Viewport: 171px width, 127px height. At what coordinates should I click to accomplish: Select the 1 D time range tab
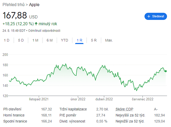pyautogui.click(x=7, y=40)
